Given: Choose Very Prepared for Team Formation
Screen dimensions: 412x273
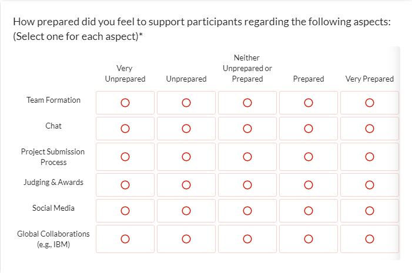Looking at the screenshot, I should pos(369,103).
